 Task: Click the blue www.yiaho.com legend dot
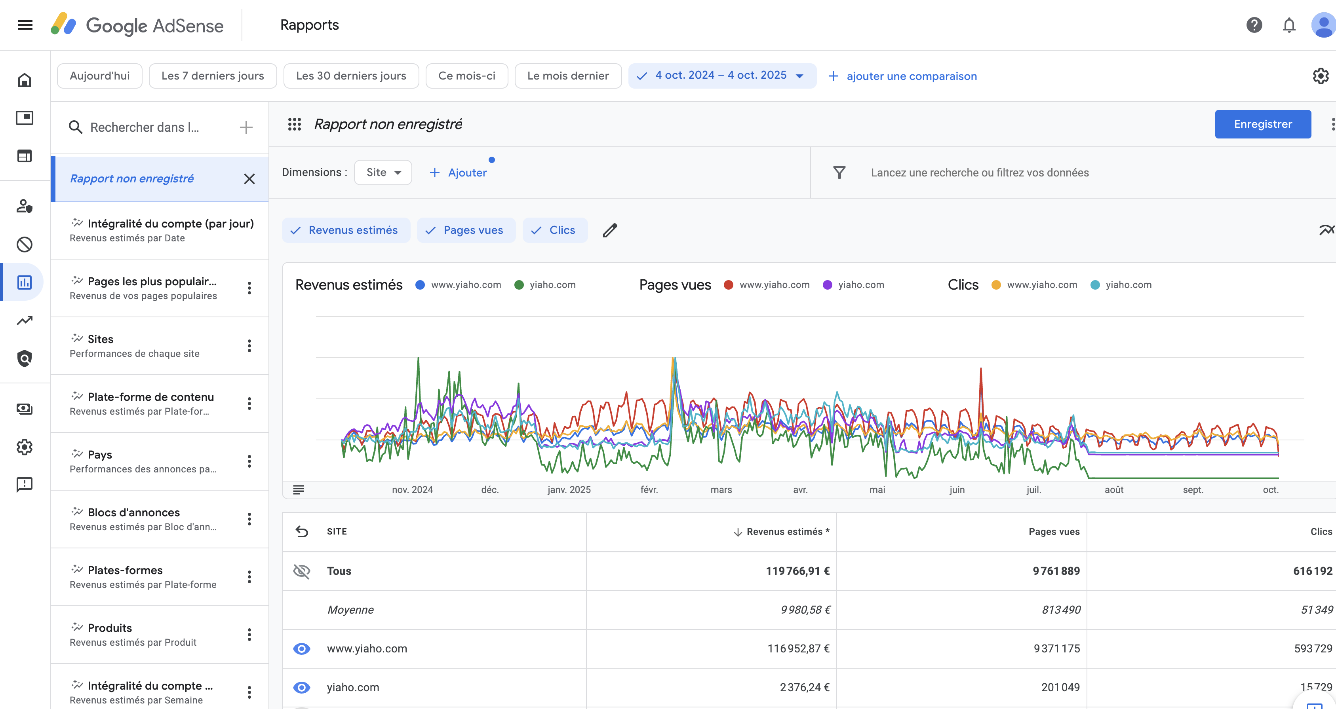420,284
